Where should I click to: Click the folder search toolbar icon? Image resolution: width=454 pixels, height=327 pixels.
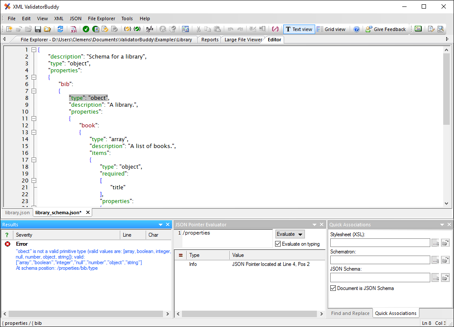(47, 29)
